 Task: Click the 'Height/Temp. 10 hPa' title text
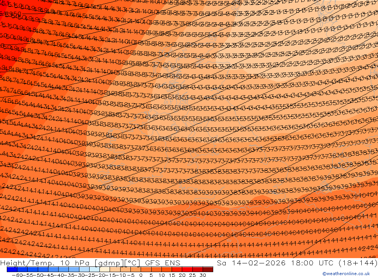[45, 263]
